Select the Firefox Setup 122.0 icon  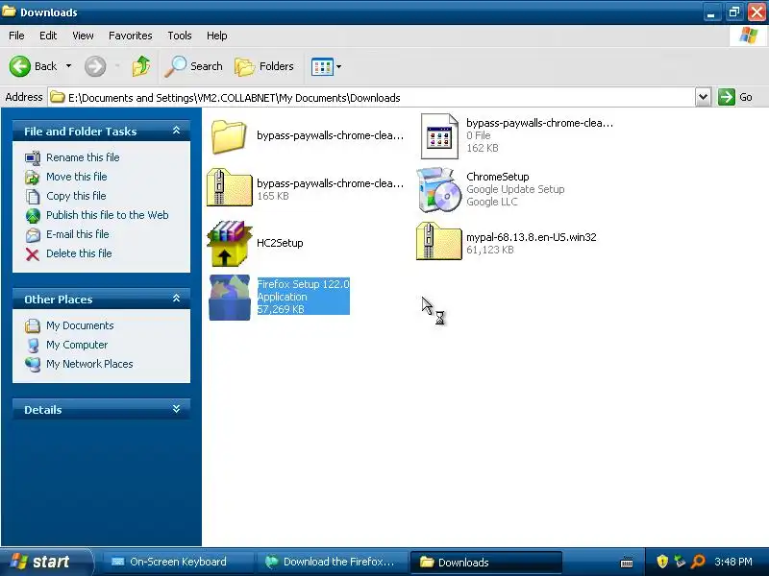click(x=229, y=298)
